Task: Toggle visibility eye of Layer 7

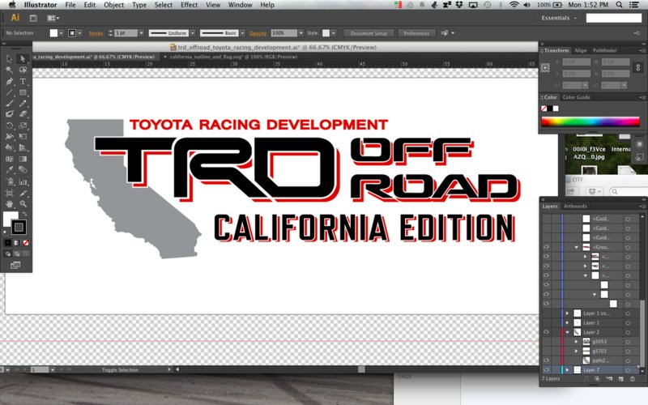Action: (546, 370)
